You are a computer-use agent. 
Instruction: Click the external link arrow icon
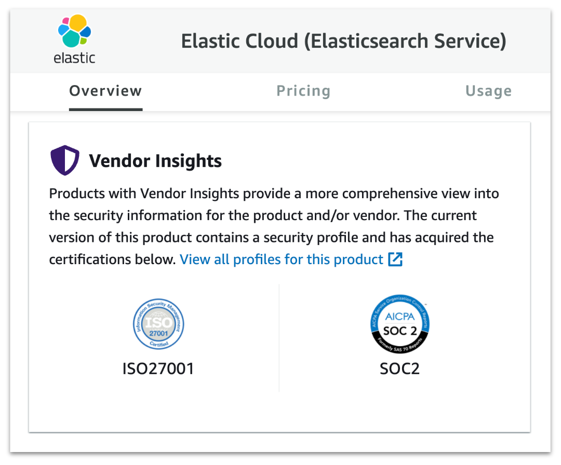[x=395, y=259]
